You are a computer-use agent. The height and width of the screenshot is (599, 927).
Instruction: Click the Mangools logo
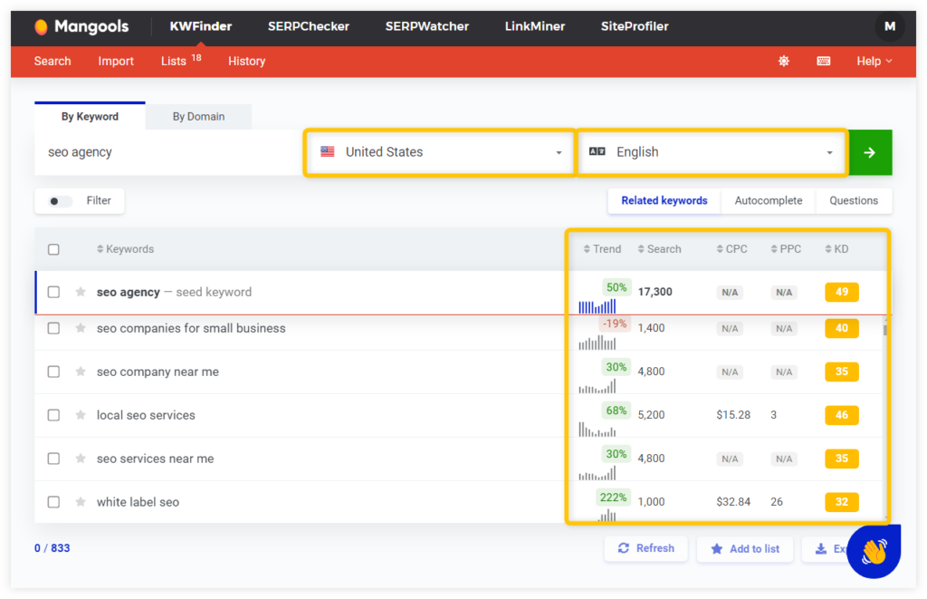tap(81, 26)
